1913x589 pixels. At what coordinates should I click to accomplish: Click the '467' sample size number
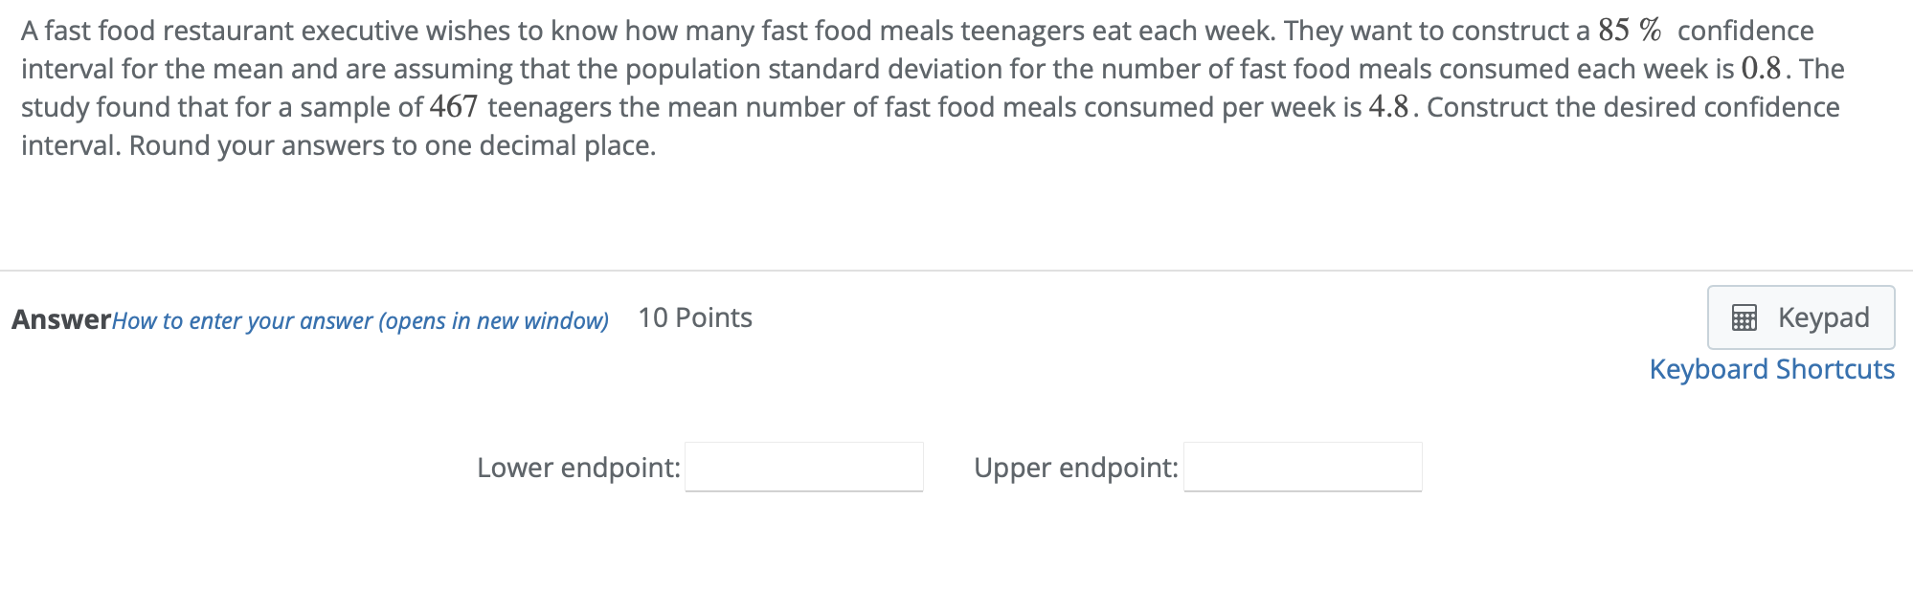(454, 107)
